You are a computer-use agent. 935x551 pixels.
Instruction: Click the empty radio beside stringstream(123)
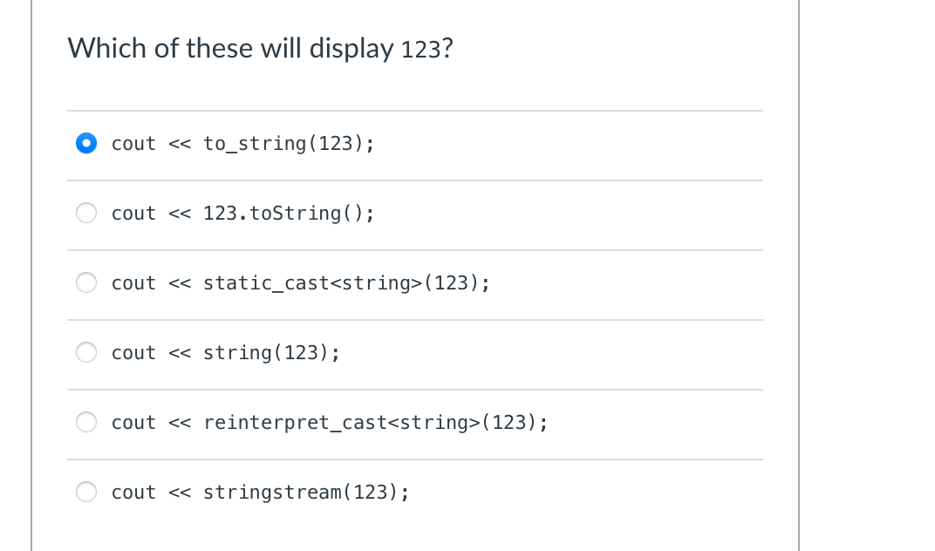(86, 492)
